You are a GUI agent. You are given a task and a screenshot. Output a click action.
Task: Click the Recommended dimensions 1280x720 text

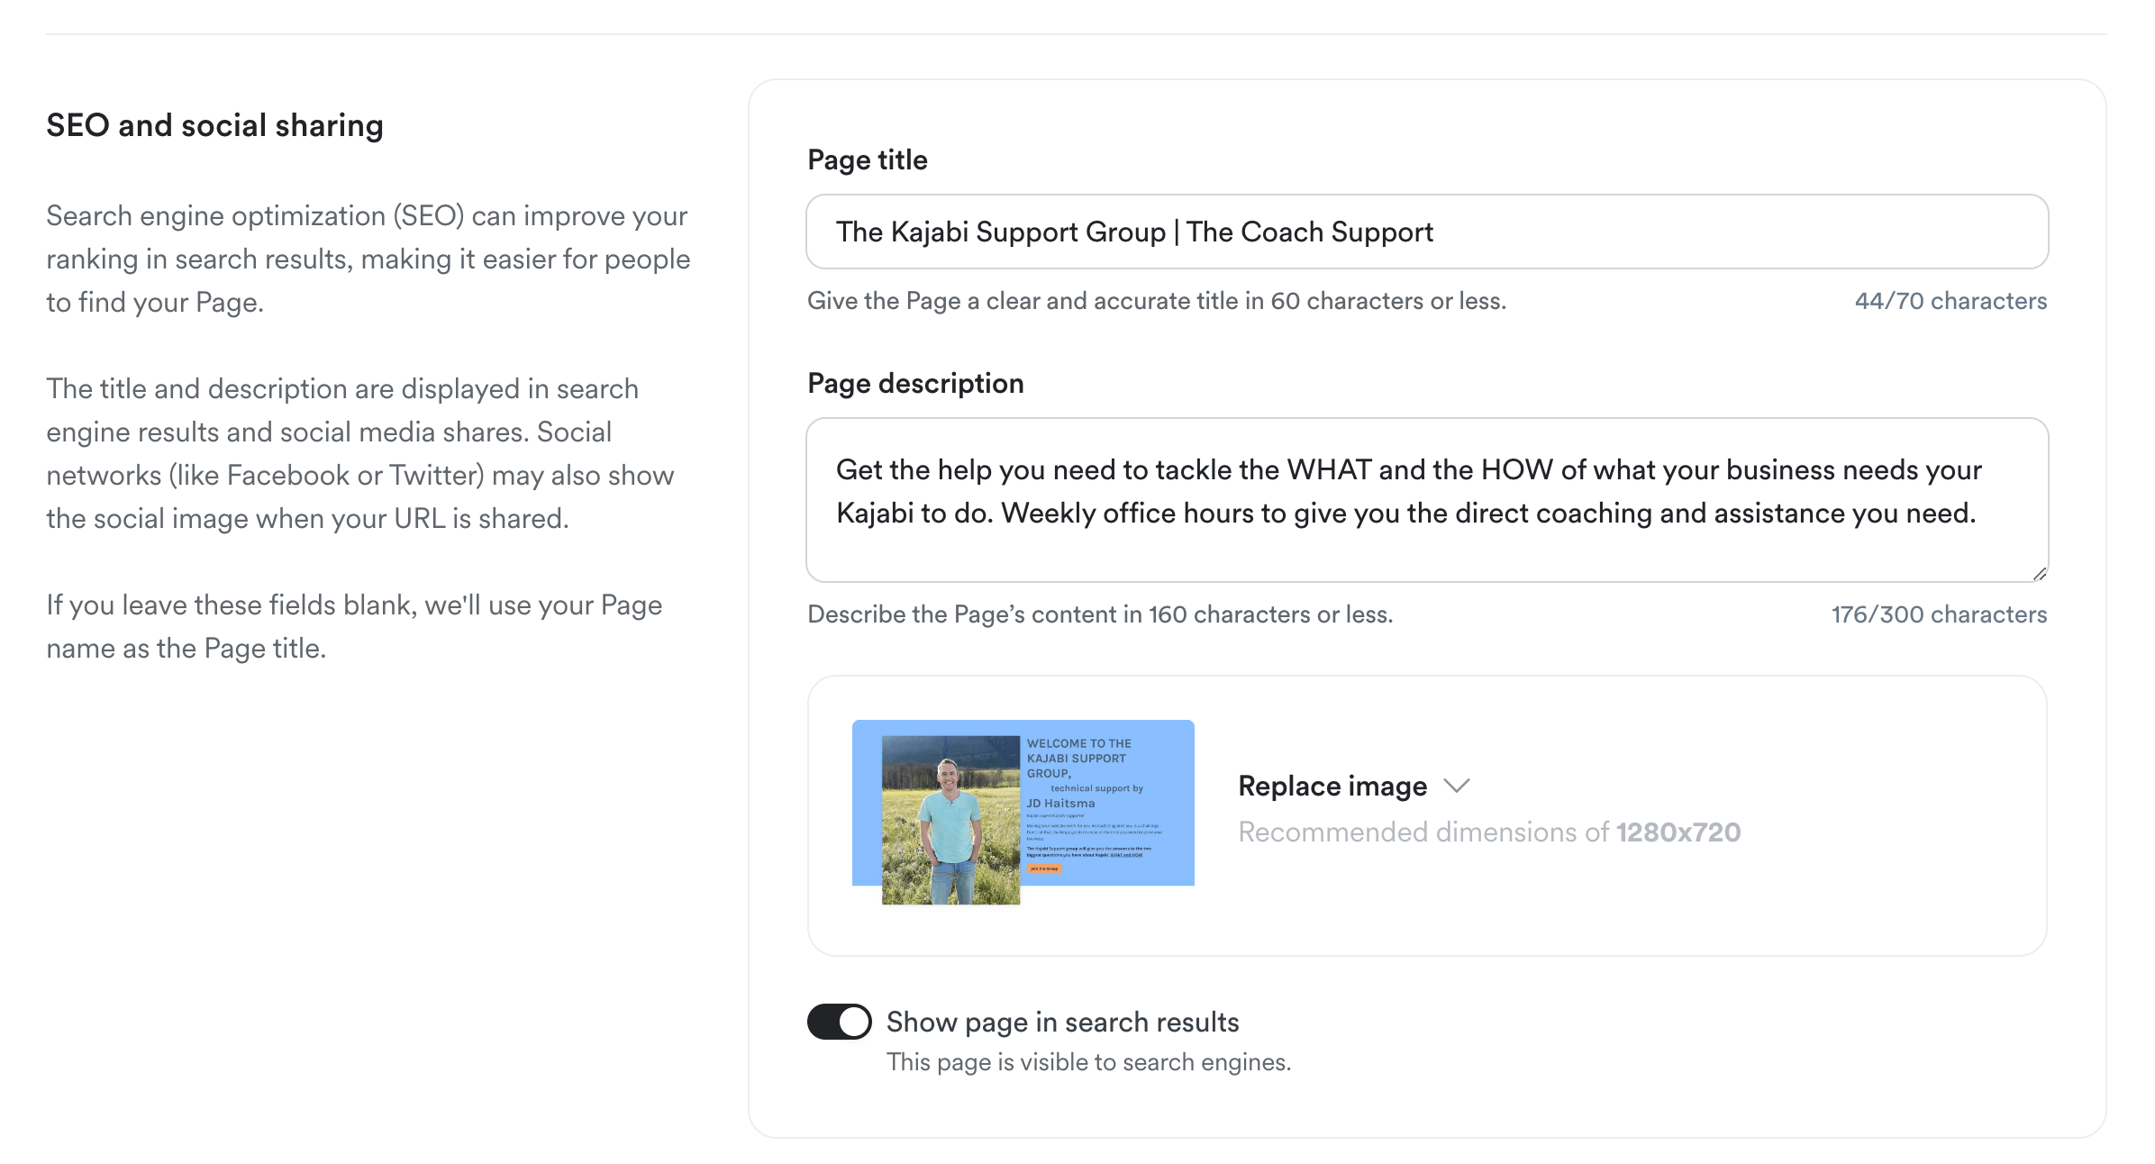(1488, 832)
